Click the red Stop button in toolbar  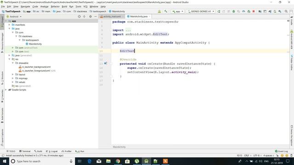point(254,11)
